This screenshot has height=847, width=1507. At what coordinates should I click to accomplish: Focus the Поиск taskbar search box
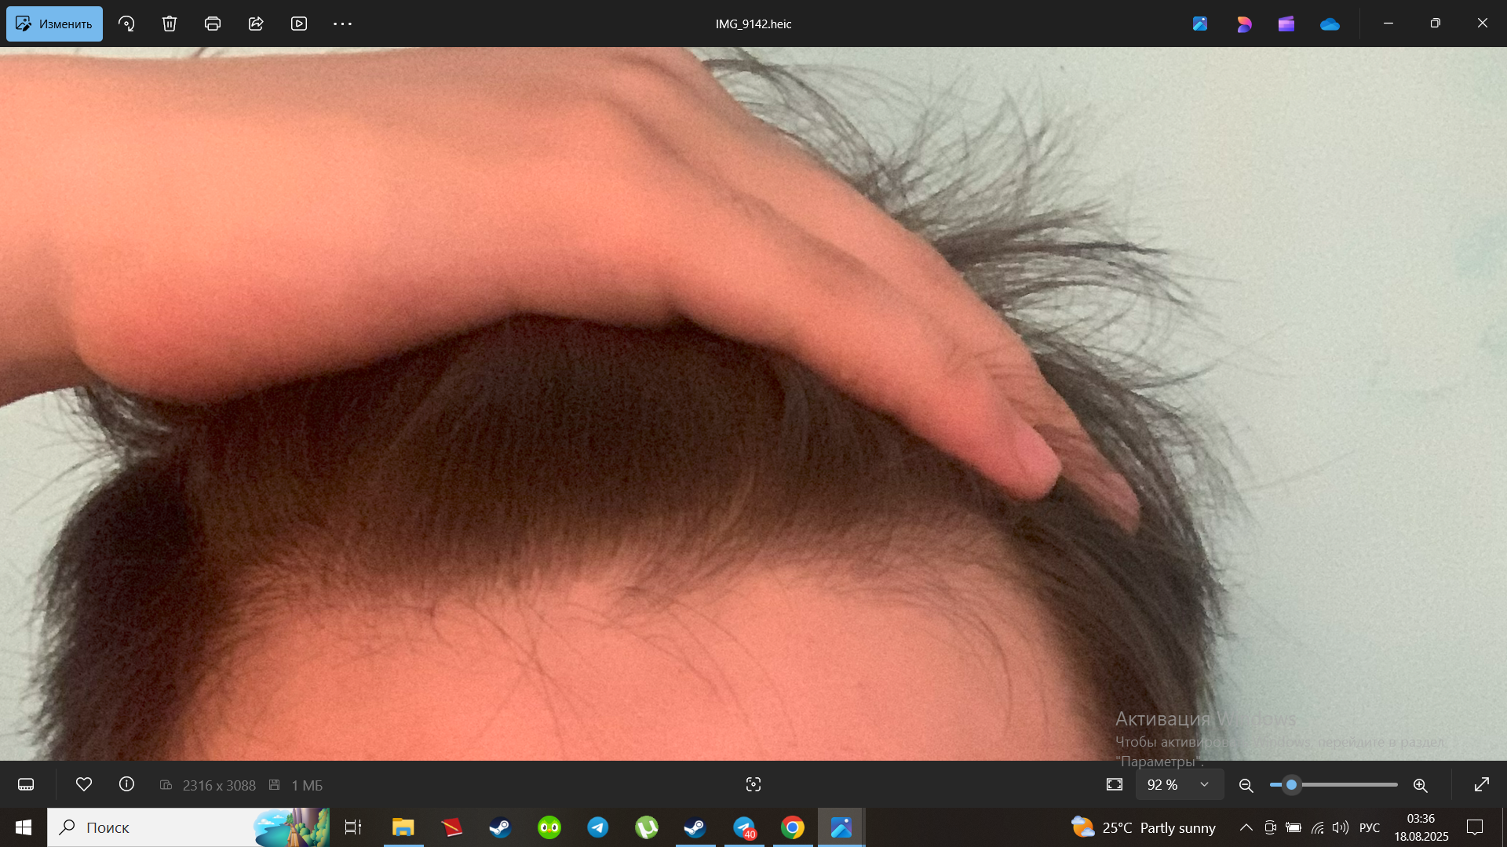188,827
